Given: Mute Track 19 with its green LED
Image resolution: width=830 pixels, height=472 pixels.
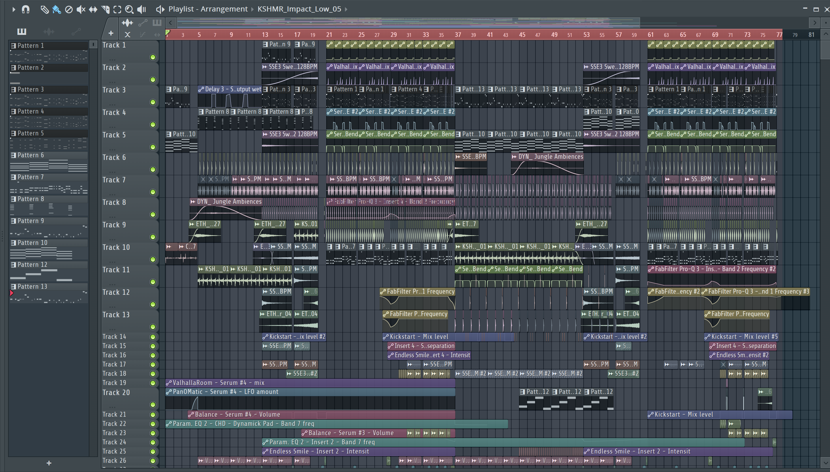Looking at the screenshot, I should click(153, 383).
